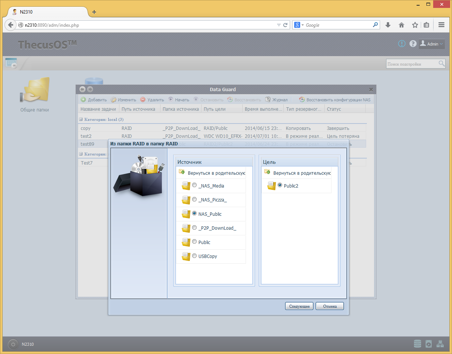Image resolution: width=452 pixels, height=354 pixels.
Task: Click Остановить in Data Guard toolbar
Action: pos(208,100)
